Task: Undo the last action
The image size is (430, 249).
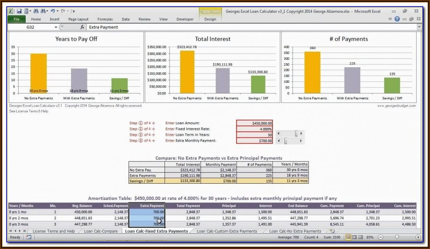Action: click(x=53, y=11)
